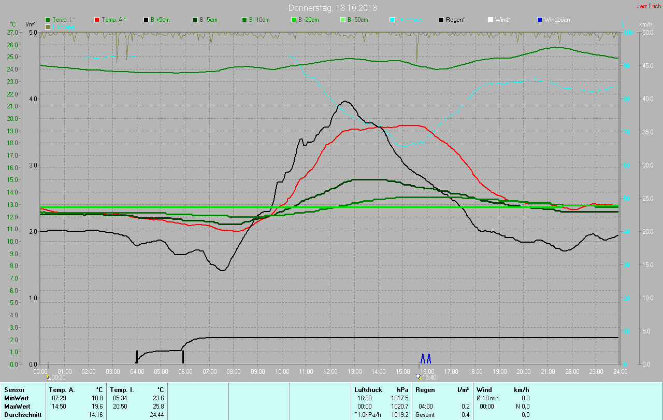This screenshot has height=420, width=663.
Task: Click the blue Windböen legend swatch
Action: point(540,20)
